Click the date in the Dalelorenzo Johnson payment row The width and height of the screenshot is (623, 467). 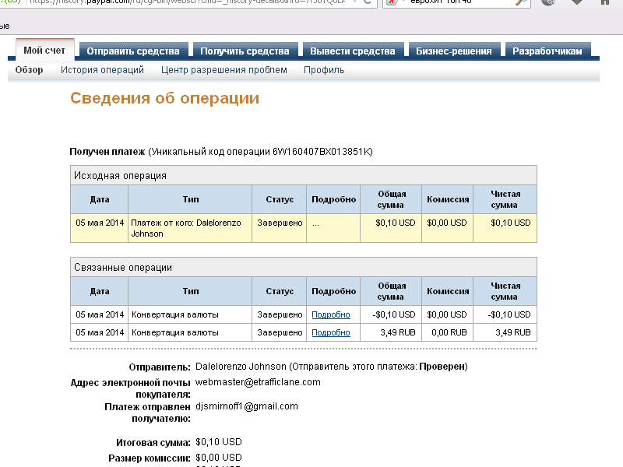pyautogui.click(x=100, y=223)
